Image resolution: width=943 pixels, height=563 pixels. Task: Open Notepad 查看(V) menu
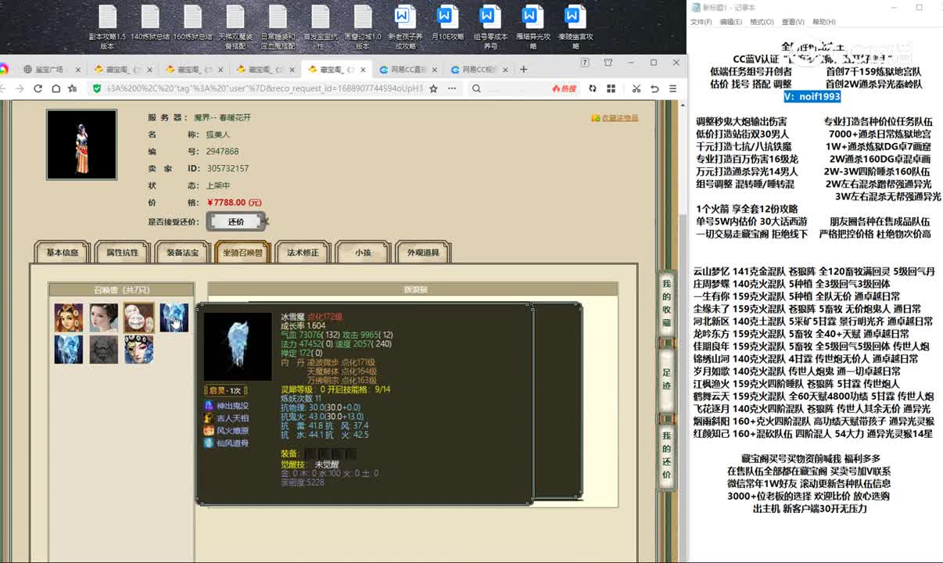point(793,22)
